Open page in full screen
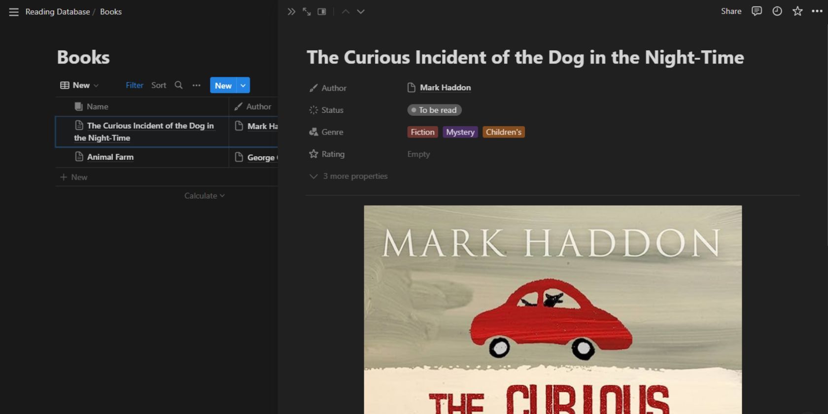 coord(307,12)
